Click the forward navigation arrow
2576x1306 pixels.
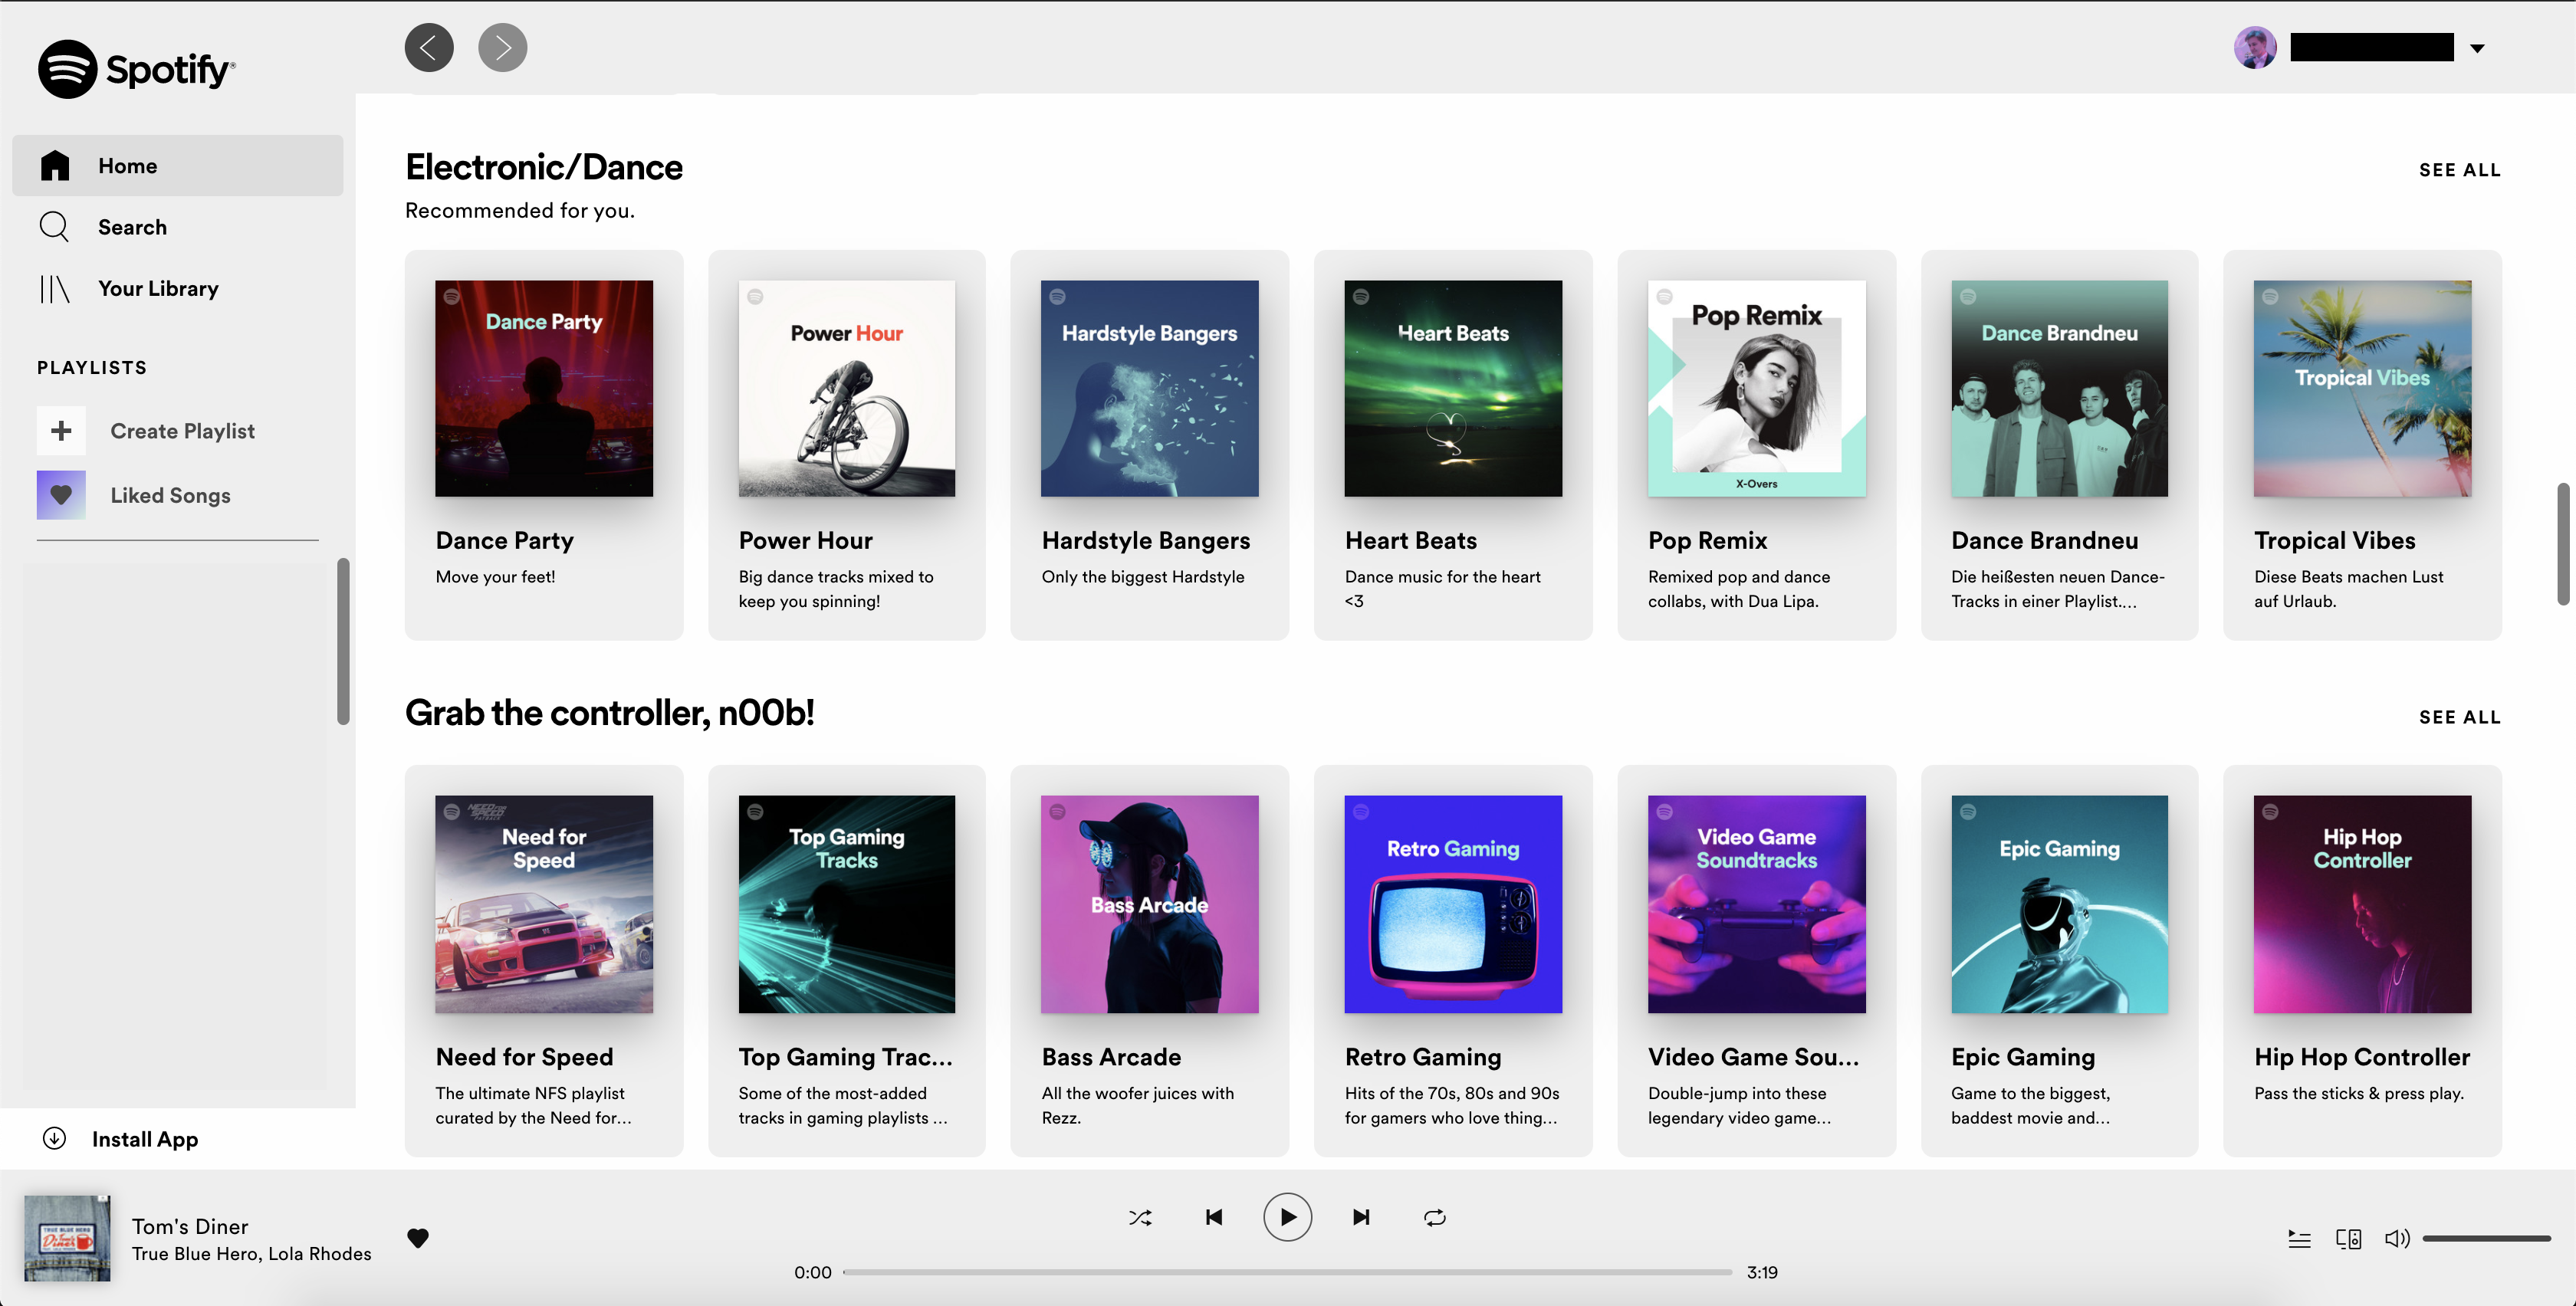click(502, 47)
